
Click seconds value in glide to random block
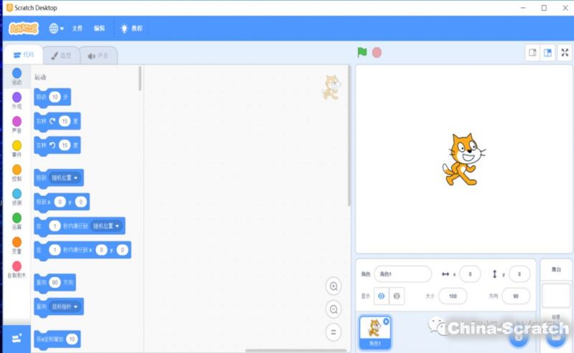(55, 226)
